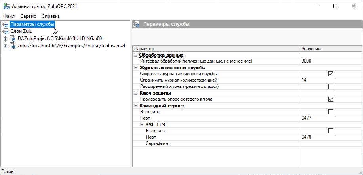Enable the Командный сервер Включить checkbox
The width and height of the screenshot is (363, 175).
pyautogui.click(x=331, y=112)
